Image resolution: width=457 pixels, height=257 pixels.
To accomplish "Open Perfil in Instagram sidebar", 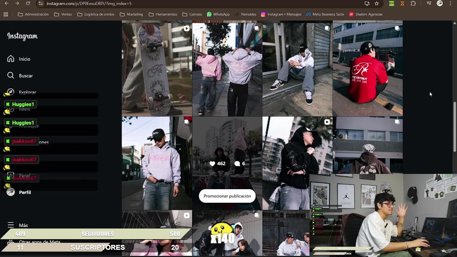I will pyautogui.click(x=25, y=192).
